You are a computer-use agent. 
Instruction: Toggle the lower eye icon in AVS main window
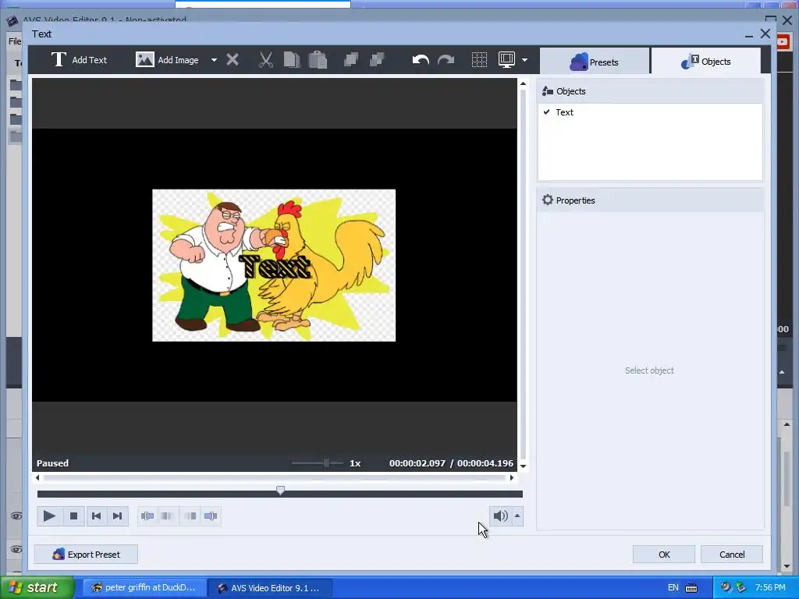click(16, 549)
